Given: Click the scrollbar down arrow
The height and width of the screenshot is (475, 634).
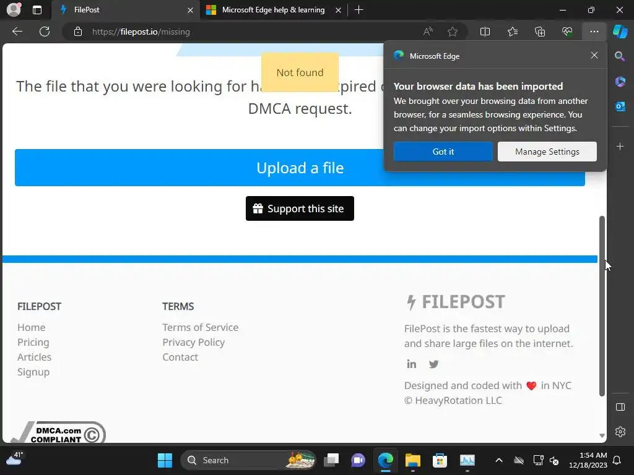Looking at the screenshot, I should click(x=602, y=435).
